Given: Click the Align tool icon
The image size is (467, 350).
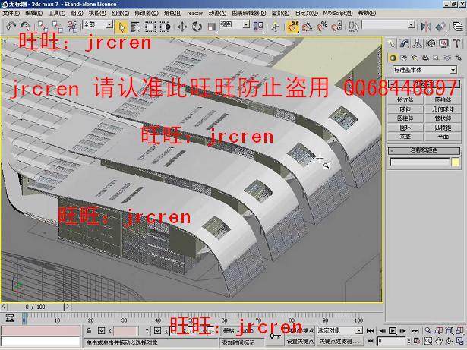Looking at the screenshot, I should 440,27.
